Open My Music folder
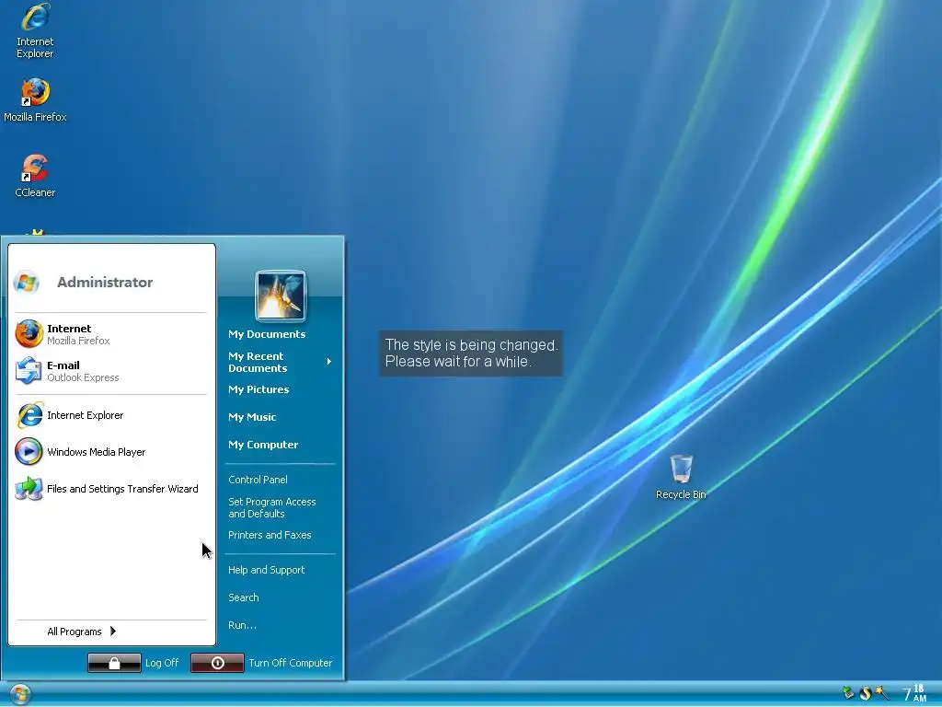 click(x=252, y=417)
